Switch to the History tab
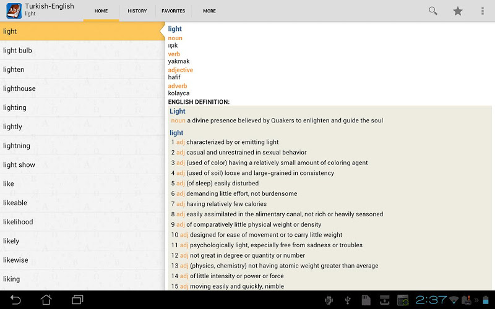Viewport: 495px width, 309px height. pos(137,11)
